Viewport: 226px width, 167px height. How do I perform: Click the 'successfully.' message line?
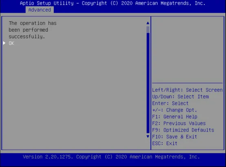(27, 37)
